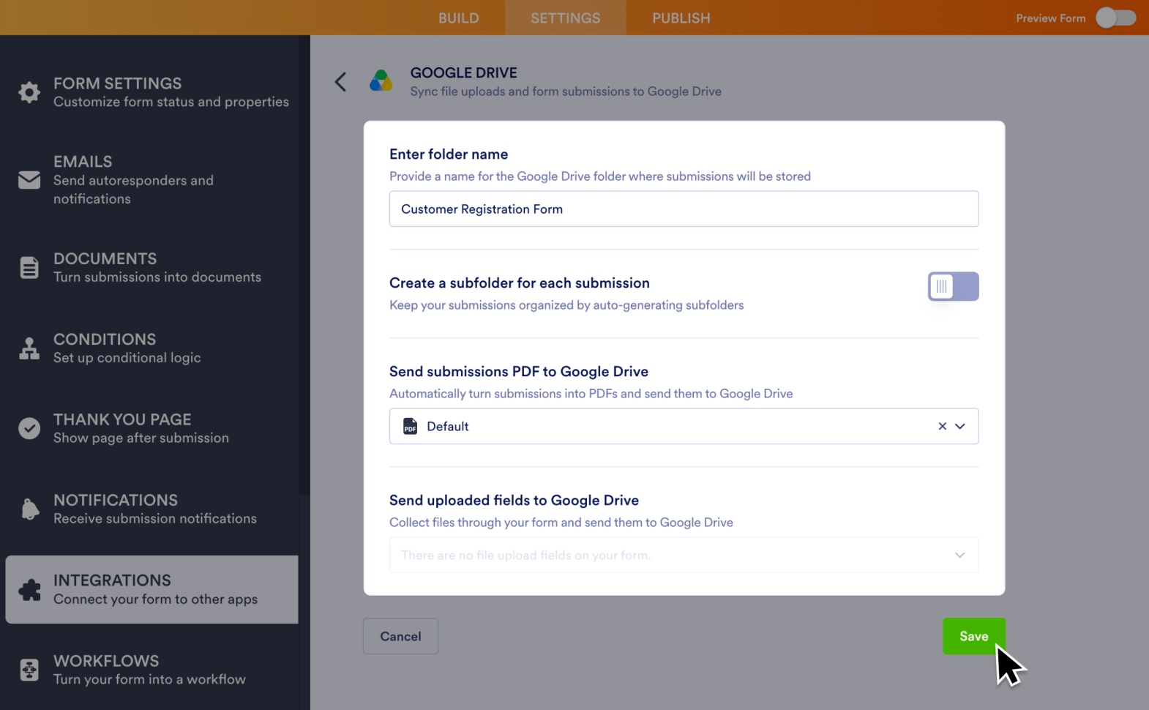1149x710 pixels.
Task: Click the Thank You Page checkmark icon
Action: click(x=29, y=428)
